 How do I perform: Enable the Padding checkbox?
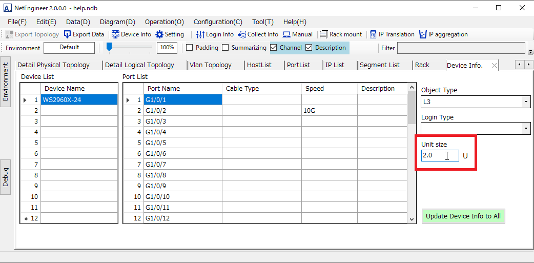click(189, 48)
